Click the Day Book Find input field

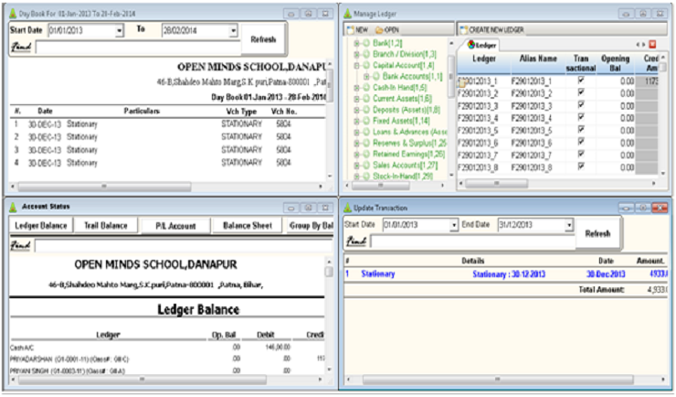click(x=137, y=47)
